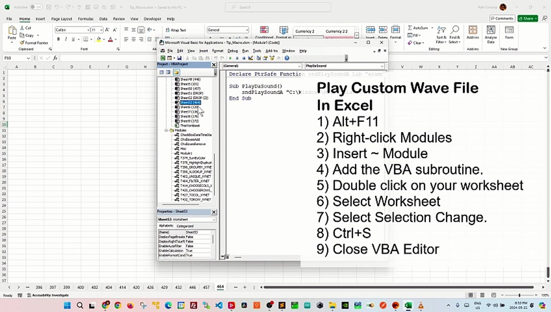This screenshot has width=551, height=312.
Task: Click the Find & Select icon
Action: [x=454, y=35]
